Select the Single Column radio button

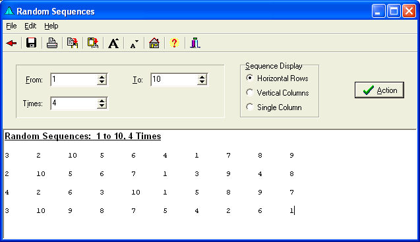pos(250,107)
